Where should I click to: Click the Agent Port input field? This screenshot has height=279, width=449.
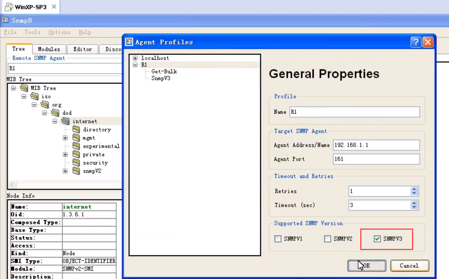(x=376, y=159)
